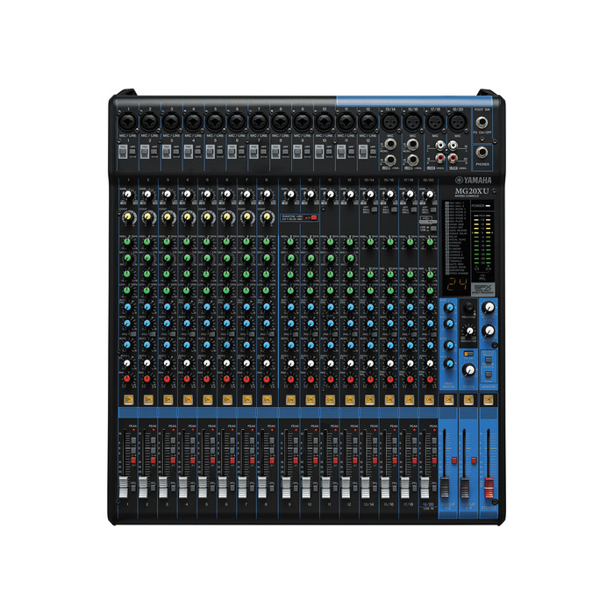Viewport: 614px width, 614px height.
Task: Click the AUX1 SEND MASTER knob
Action: [449, 307]
